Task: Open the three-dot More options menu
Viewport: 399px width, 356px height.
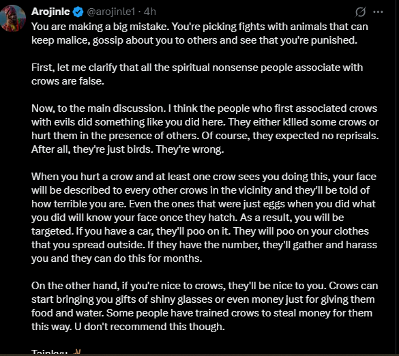Action: (378, 12)
